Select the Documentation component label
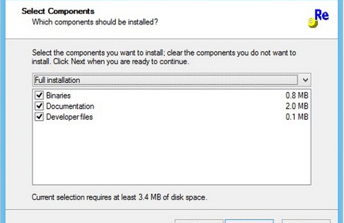344x223 pixels. point(70,106)
